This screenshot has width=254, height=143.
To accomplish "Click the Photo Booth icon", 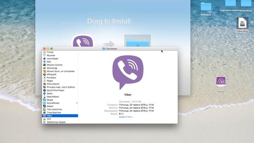I will [44, 84].
